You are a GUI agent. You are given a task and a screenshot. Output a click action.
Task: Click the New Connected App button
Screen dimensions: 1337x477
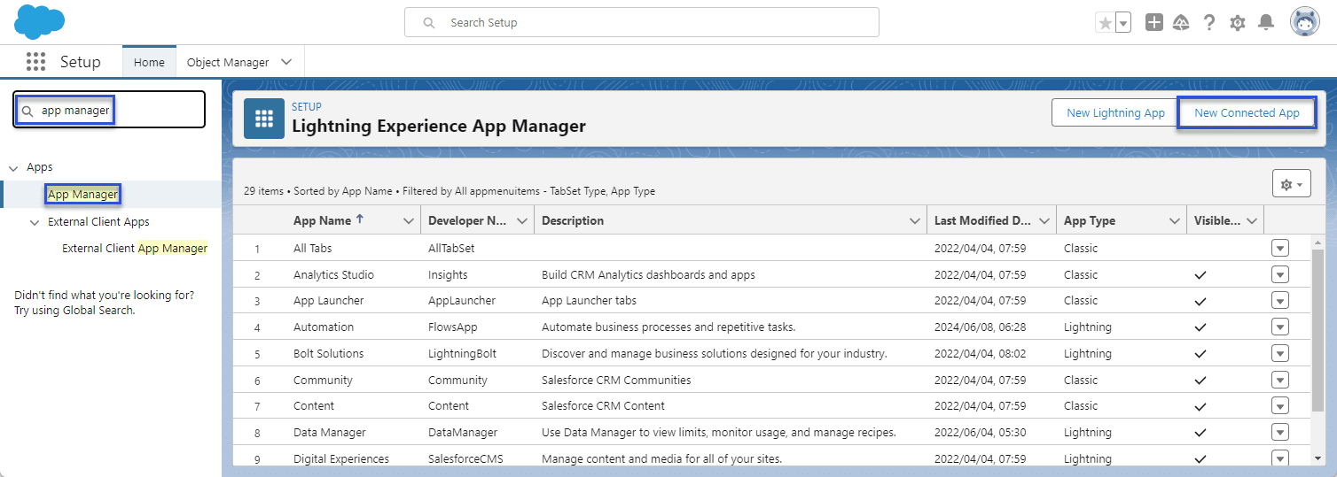click(x=1247, y=112)
